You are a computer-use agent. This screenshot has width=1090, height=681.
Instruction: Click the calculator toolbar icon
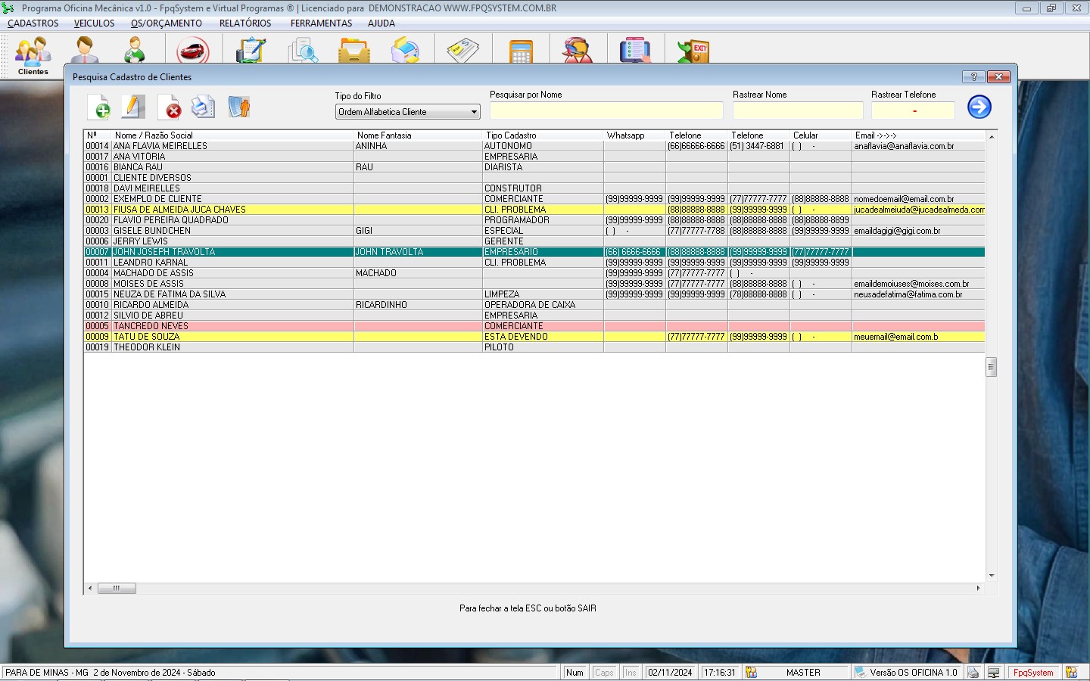521,51
